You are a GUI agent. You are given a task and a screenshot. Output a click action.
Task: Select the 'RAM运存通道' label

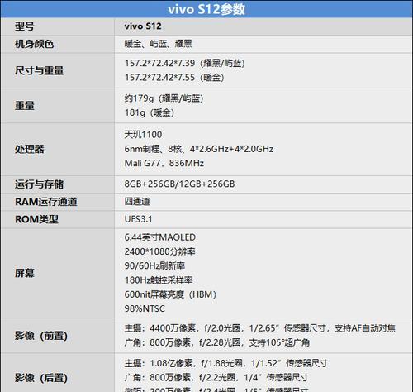(46, 202)
